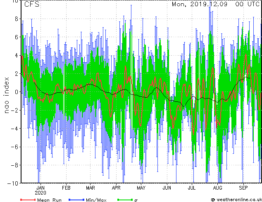Viewport: 262px width, 202px height.
Task: Click the y-axis value -2
Action: click(x=14, y=110)
